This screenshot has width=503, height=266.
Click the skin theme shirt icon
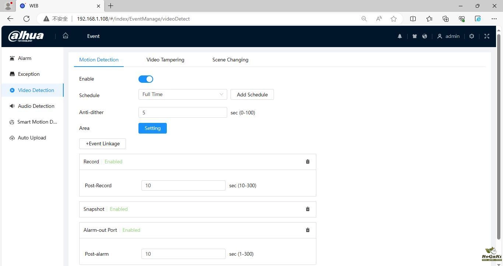point(414,36)
